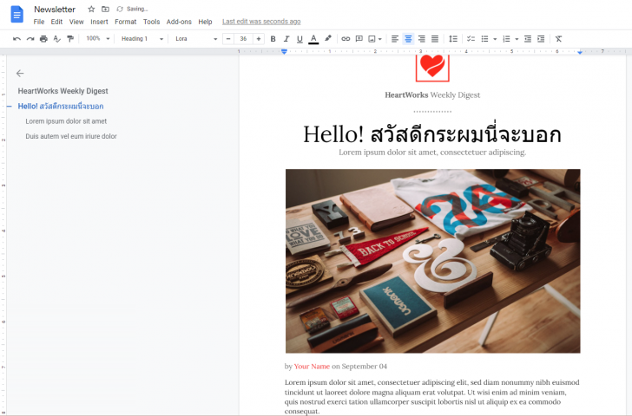Star the Newsletter document
This screenshot has height=416, width=632.
click(x=91, y=9)
